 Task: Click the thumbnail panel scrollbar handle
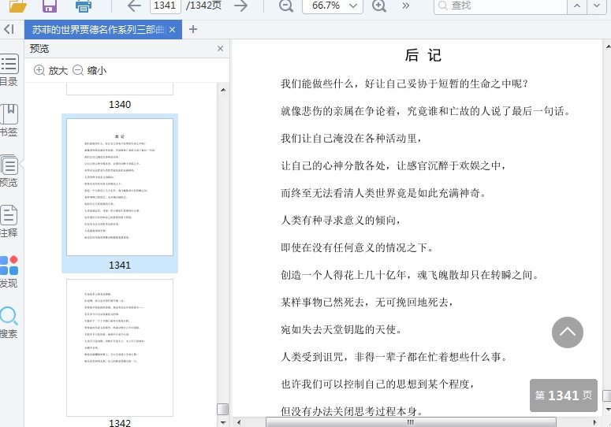[x=222, y=409]
